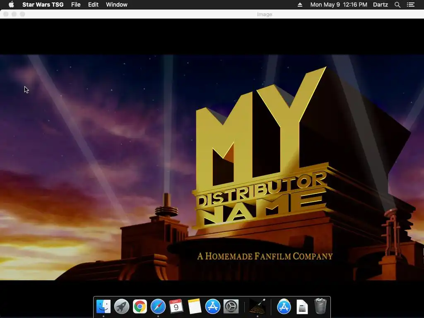
Task: Click 'A Homemade Fanfilm Company' caption text
Action: point(265,256)
